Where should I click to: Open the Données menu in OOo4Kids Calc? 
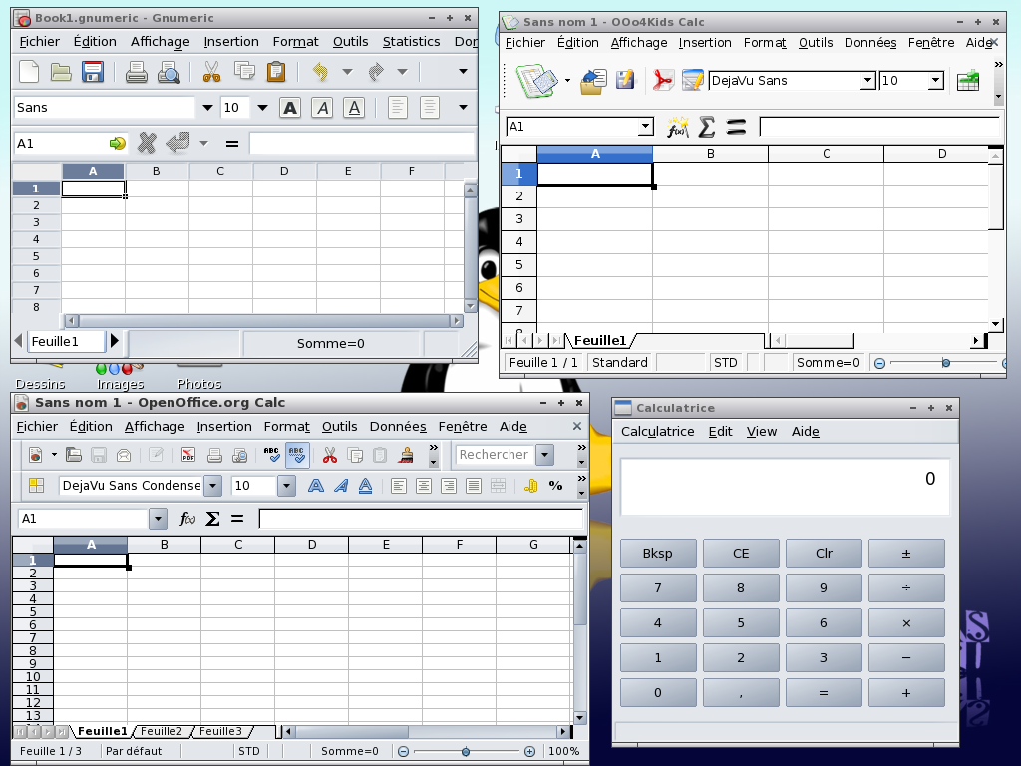click(x=869, y=43)
